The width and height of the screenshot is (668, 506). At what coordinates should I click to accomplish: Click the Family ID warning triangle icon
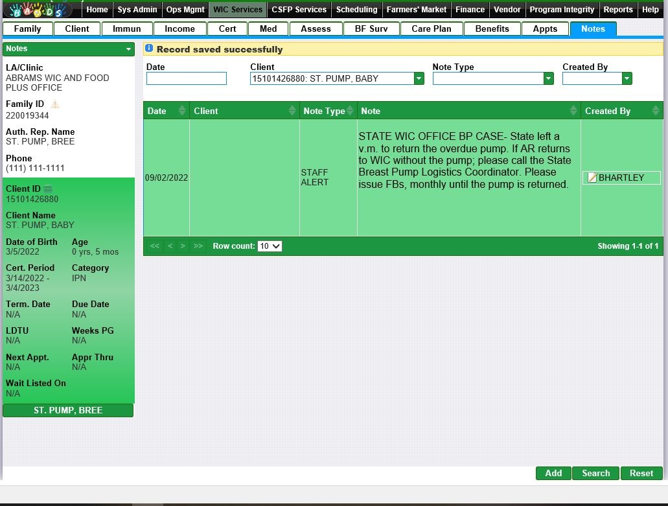click(55, 104)
